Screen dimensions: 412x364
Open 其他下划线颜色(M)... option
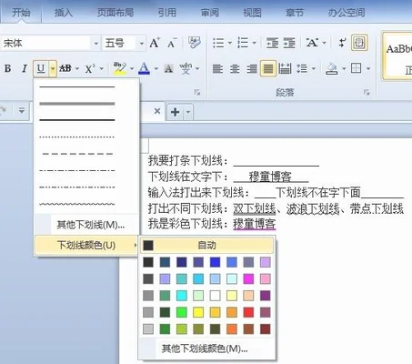[207, 349]
